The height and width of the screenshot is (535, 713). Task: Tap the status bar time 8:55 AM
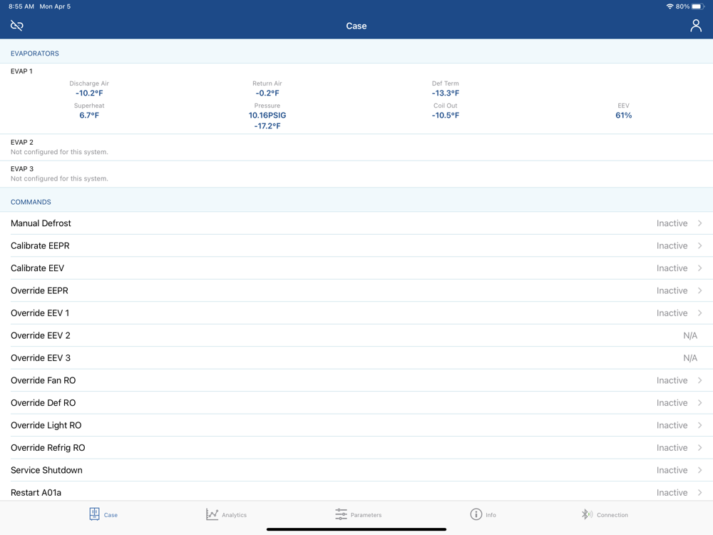[21, 6]
